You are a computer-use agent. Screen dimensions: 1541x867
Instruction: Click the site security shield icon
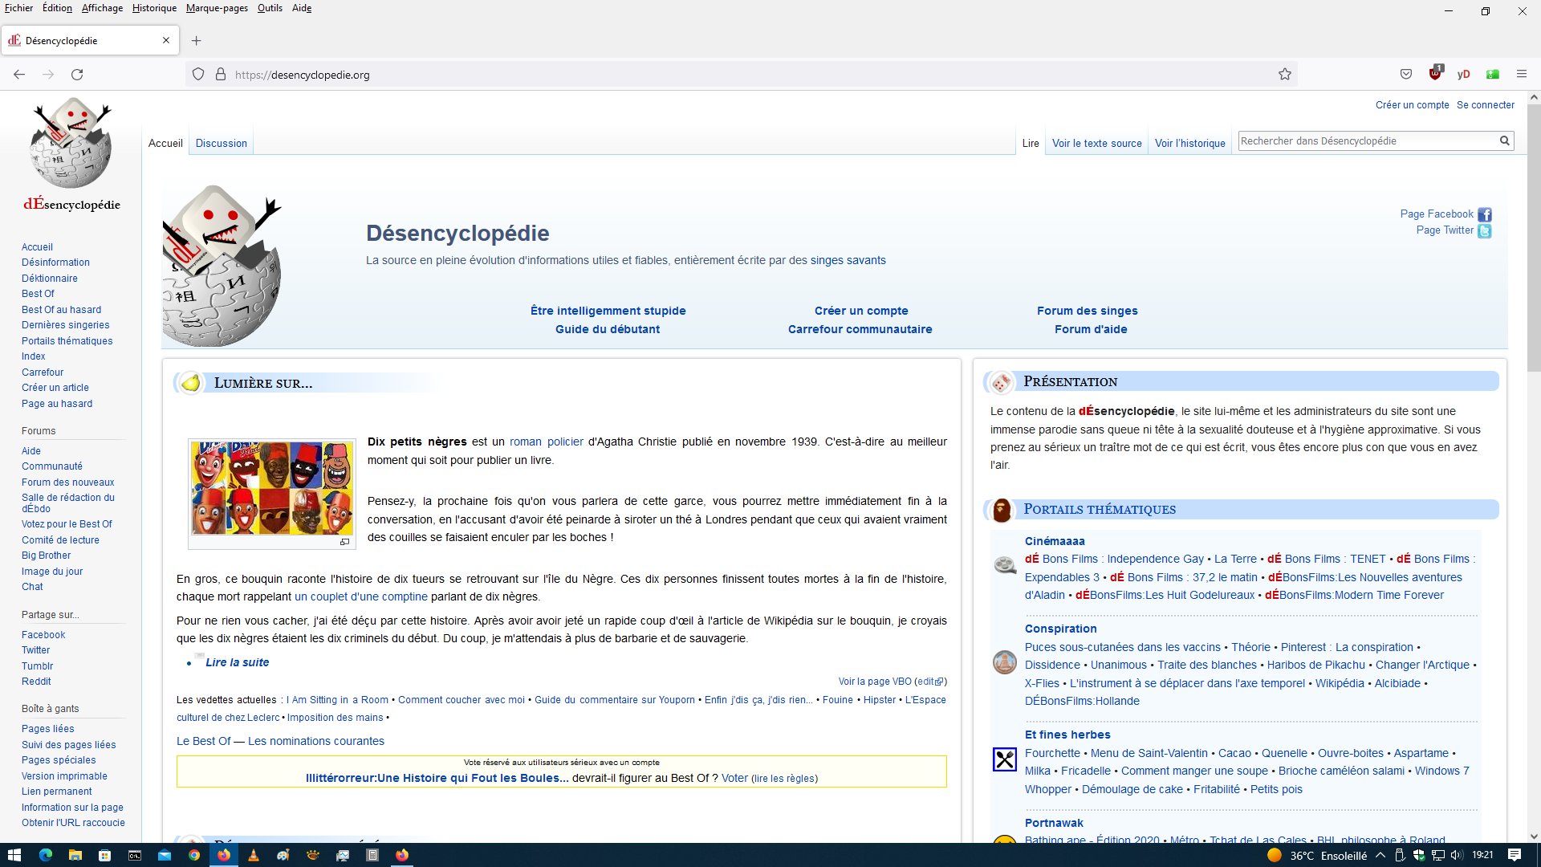[198, 75]
